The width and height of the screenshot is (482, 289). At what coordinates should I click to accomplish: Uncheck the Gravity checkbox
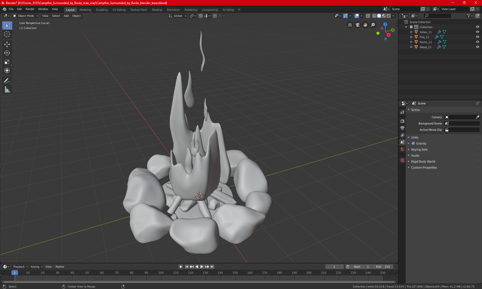point(413,143)
